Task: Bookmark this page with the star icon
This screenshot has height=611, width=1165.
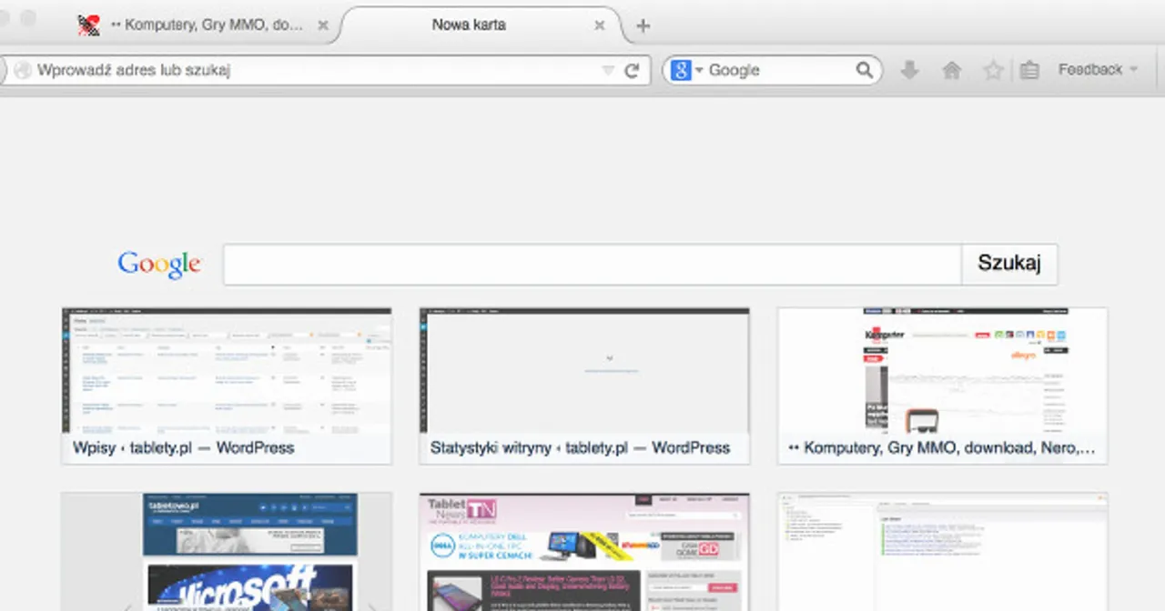Action: 992,69
